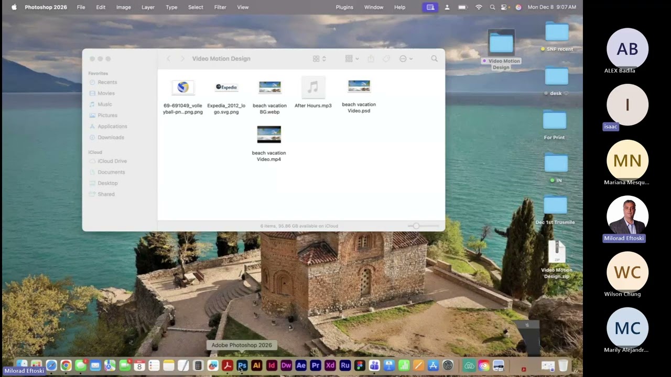Open the Trash in the dock
The height and width of the screenshot is (377, 671).
coord(563,365)
